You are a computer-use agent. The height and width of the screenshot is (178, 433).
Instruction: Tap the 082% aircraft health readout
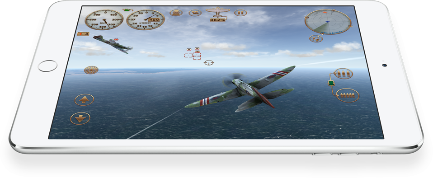pos(218,20)
